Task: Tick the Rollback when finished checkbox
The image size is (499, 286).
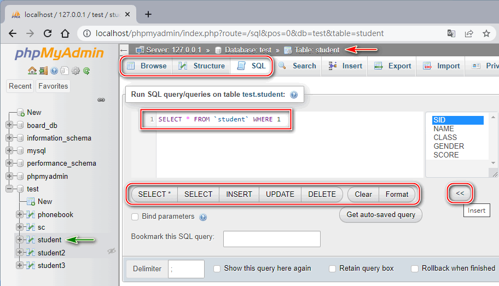Action: click(415, 269)
